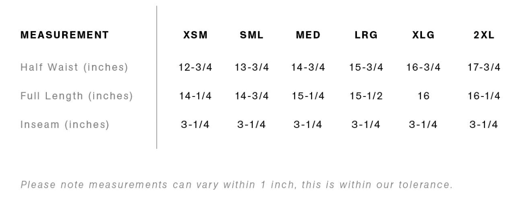
Task: Click the MEASUREMENT column header
Action: [64, 35]
